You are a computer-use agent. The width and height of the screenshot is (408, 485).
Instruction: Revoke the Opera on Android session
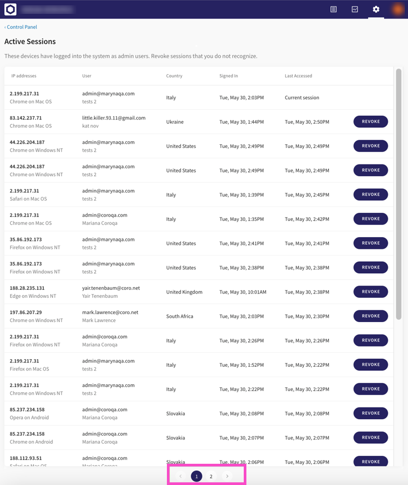[x=370, y=413]
